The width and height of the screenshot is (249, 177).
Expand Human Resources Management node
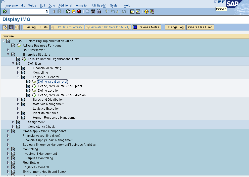click(x=18, y=117)
